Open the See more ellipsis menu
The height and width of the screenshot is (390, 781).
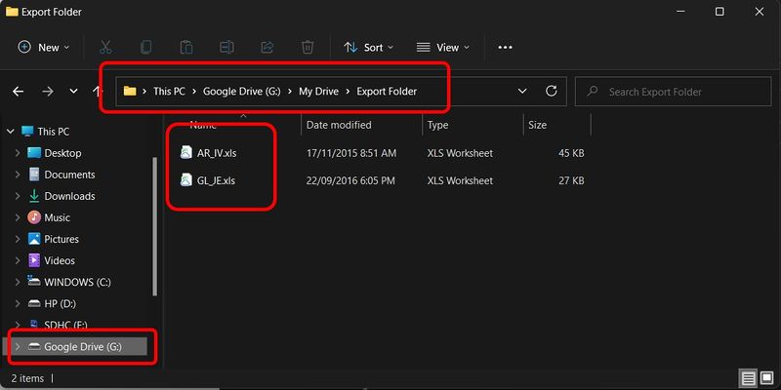click(x=505, y=47)
